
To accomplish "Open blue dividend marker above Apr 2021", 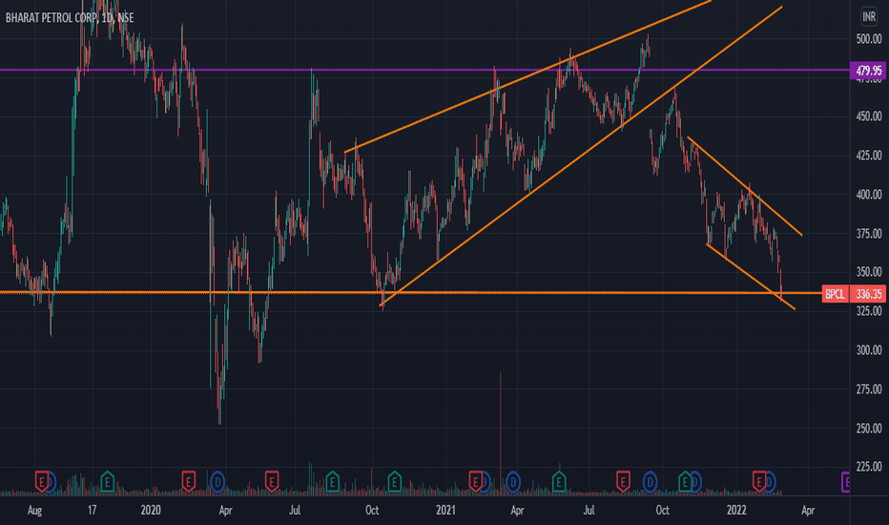I will click(513, 482).
